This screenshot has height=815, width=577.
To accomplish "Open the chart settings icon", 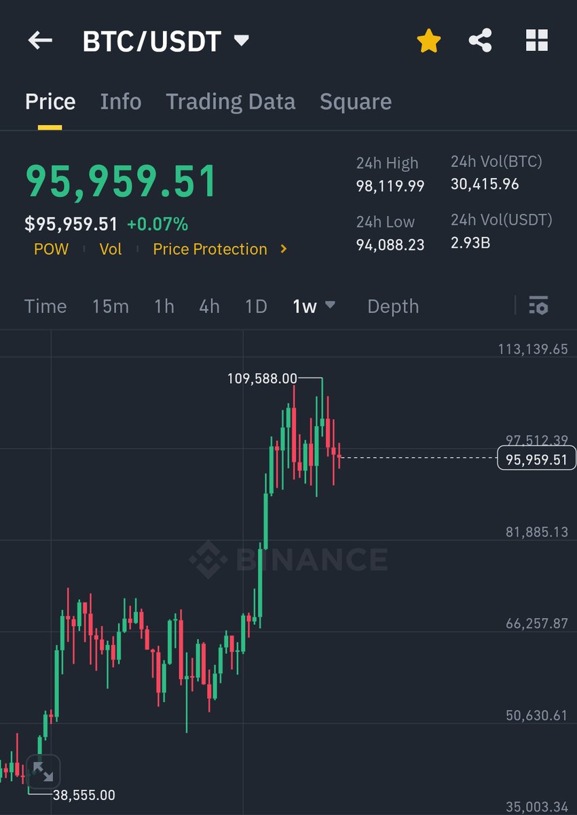I will 538,306.
